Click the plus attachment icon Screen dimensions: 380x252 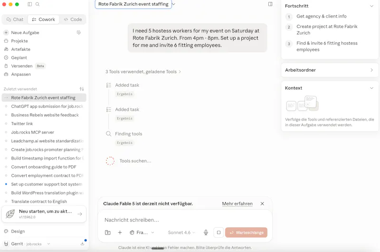coord(120,233)
